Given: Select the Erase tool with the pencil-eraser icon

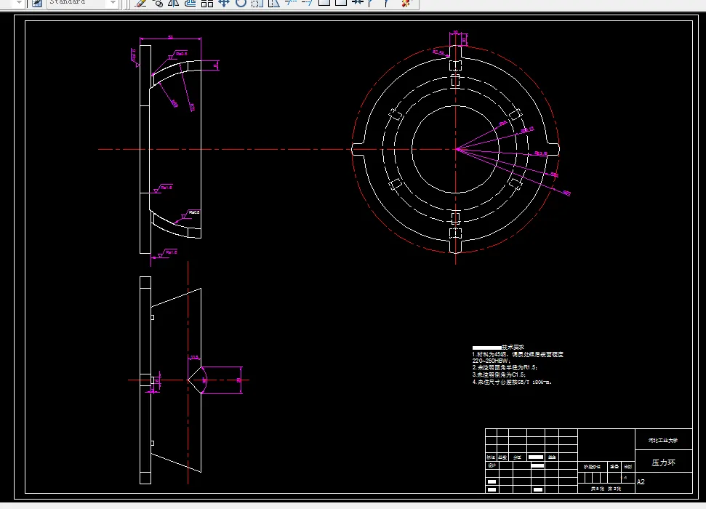Looking at the screenshot, I should (140, 3).
